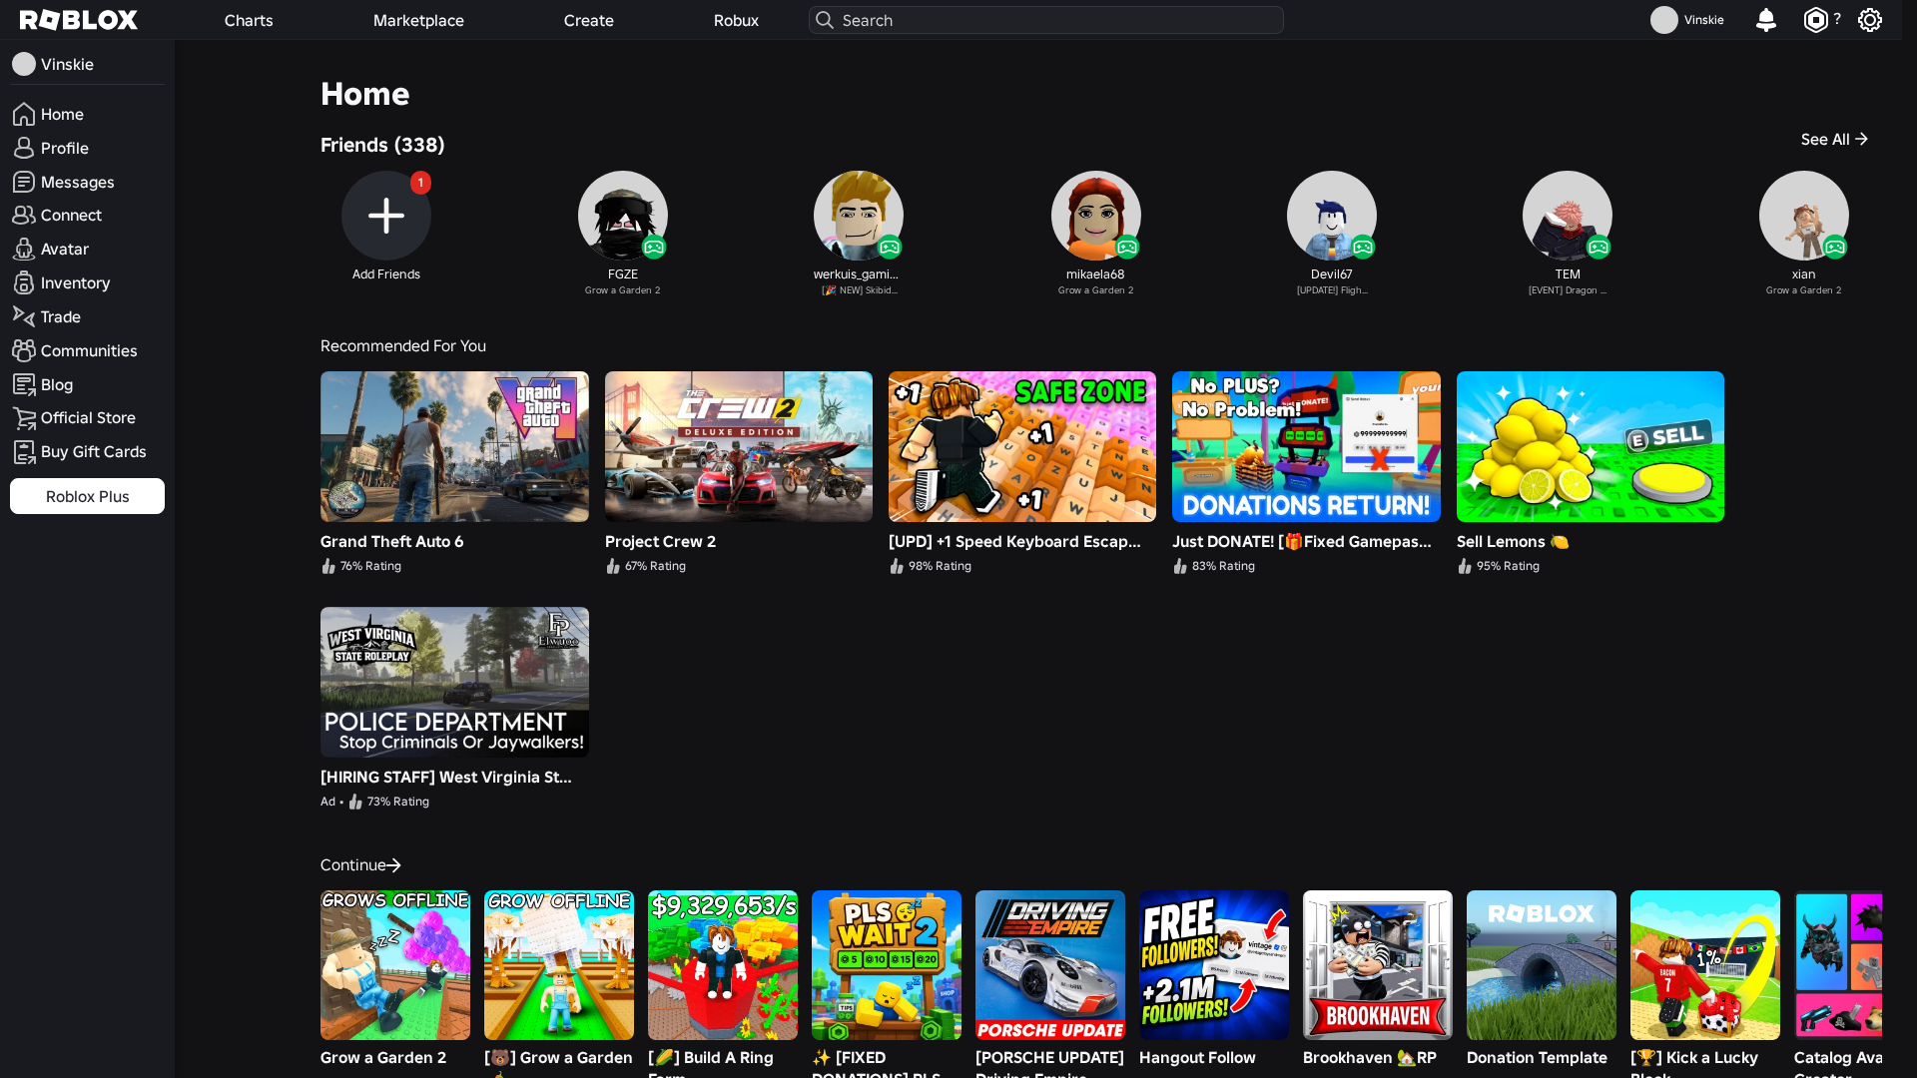Open Sell Lemons game thumbnail
The height and width of the screenshot is (1078, 1917).
click(x=1591, y=446)
